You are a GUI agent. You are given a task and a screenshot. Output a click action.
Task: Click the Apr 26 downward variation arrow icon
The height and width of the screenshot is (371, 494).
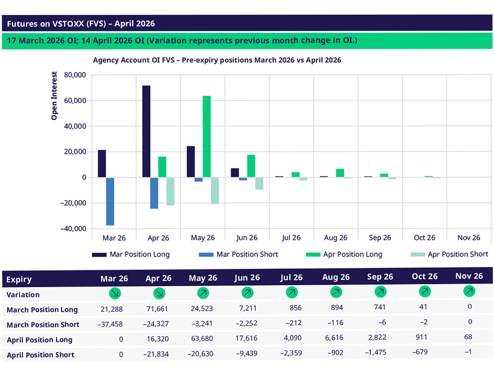159,293
